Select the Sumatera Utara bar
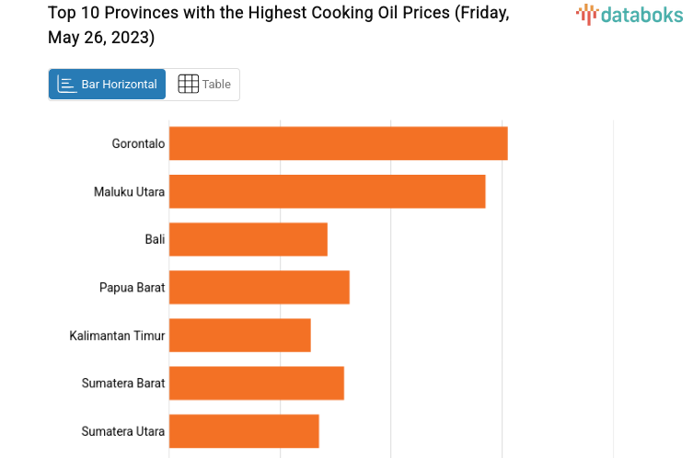 click(x=244, y=430)
